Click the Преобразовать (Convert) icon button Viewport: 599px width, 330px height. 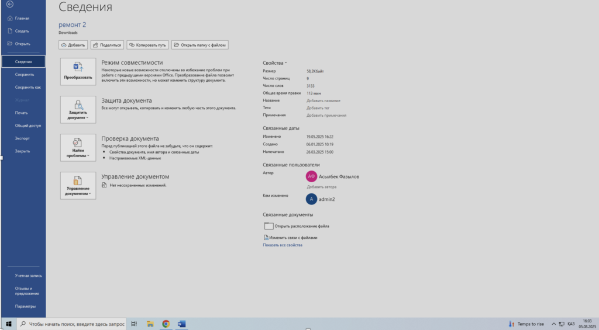78,71
